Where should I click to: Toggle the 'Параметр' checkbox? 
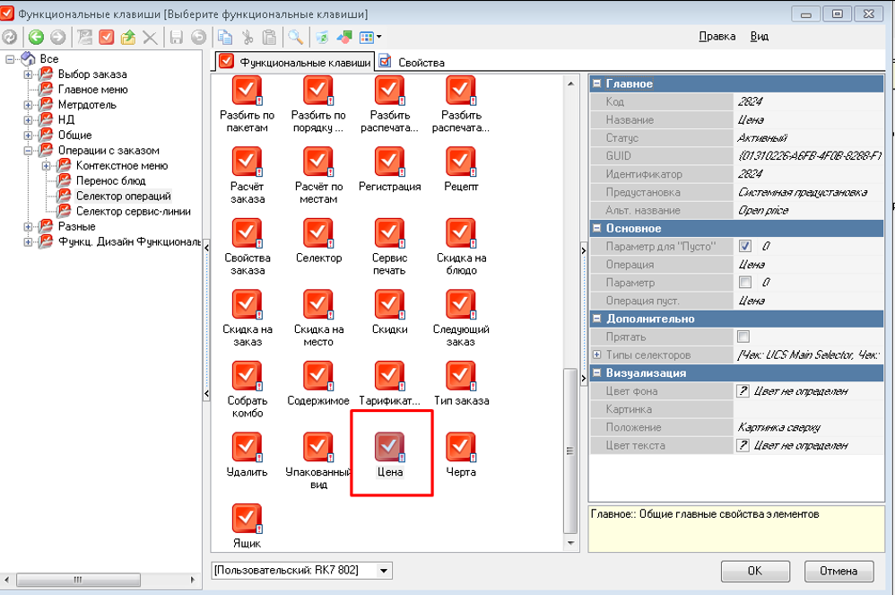coord(744,283)
